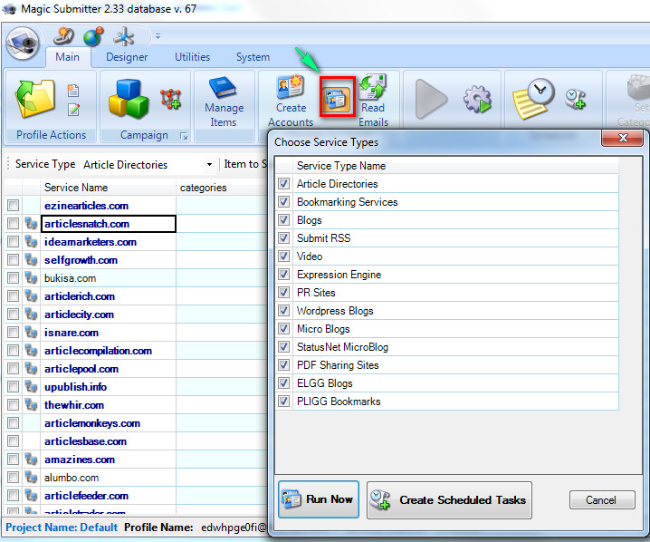
Task: Uncheck Article Directories service type
Action: coord(284,183)
